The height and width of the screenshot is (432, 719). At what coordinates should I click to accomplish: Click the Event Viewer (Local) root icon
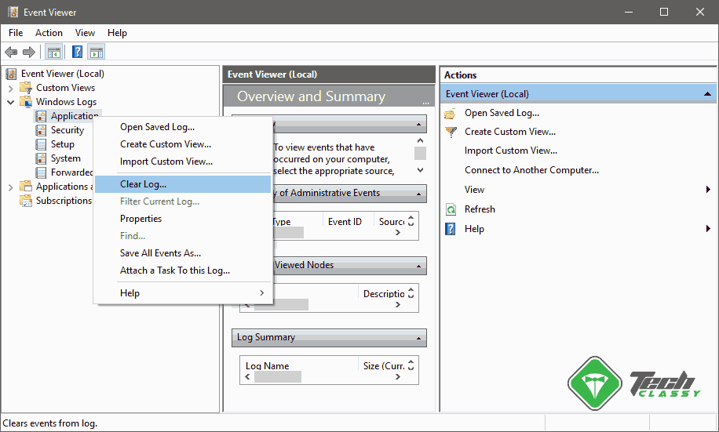tap(11, 74)
